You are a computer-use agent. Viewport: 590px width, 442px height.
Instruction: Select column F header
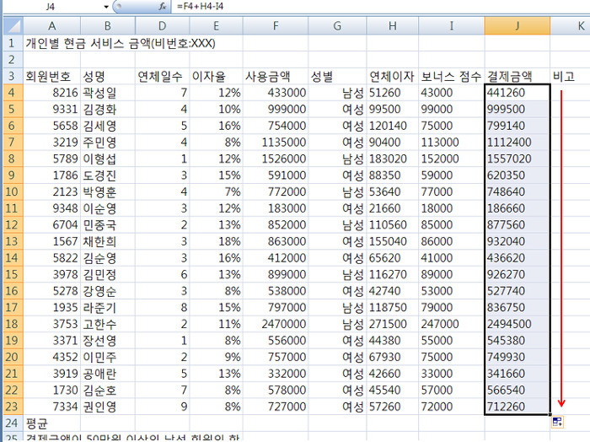pos(276,26)
